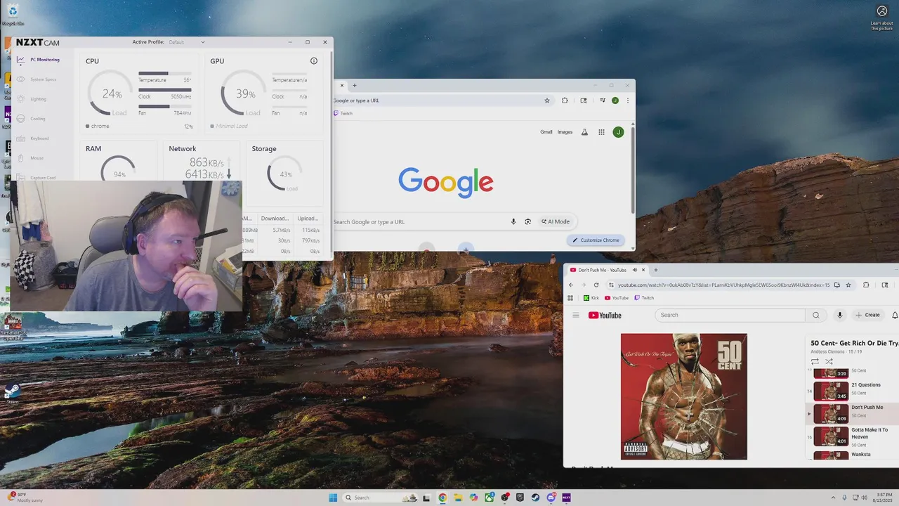899x506 pixels.
Task: Search by image with Google Lens
Action: (528, 222)
